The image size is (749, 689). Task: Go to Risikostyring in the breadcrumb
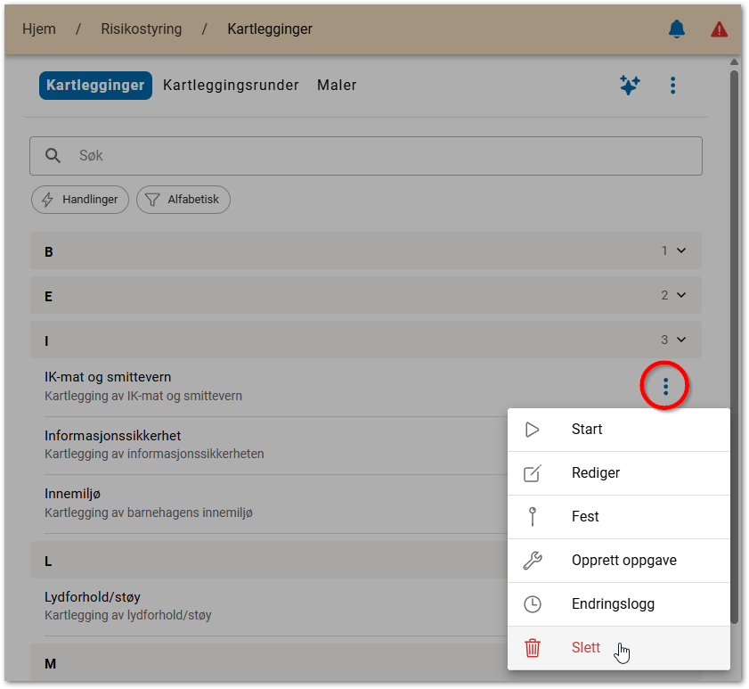141,29
